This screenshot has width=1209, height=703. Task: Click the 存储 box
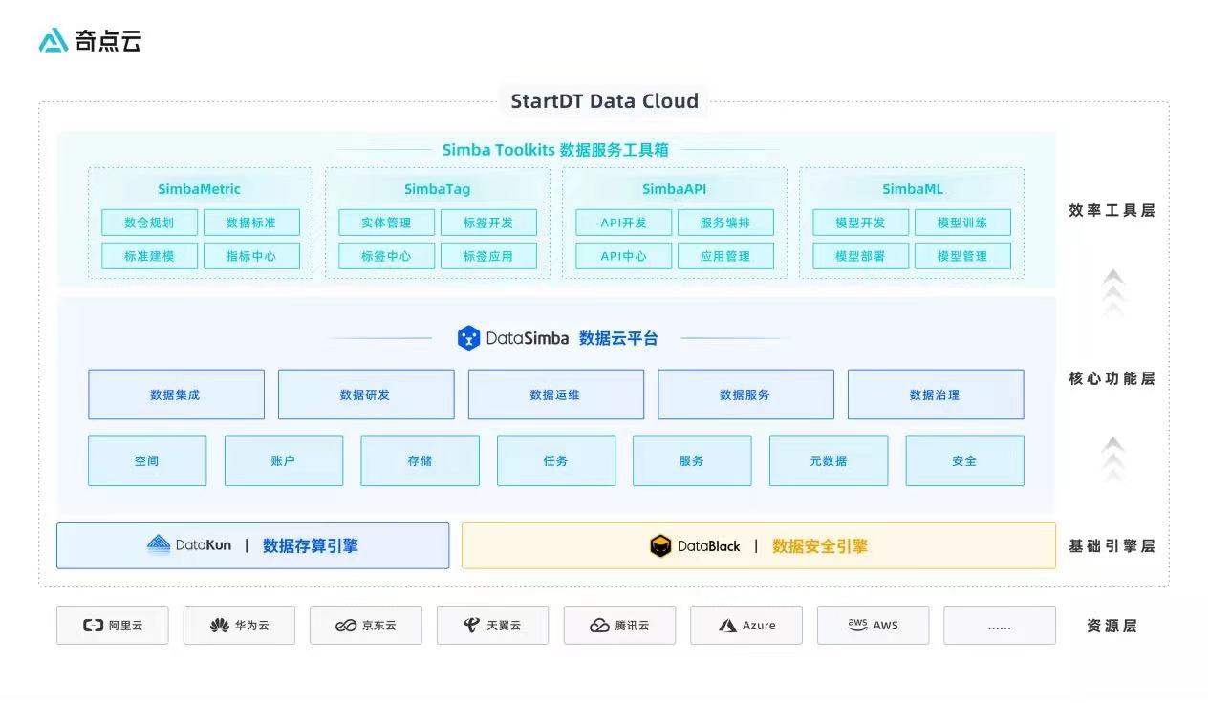tap(420, 460)
